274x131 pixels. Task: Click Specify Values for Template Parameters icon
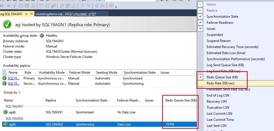click(111, 6)
